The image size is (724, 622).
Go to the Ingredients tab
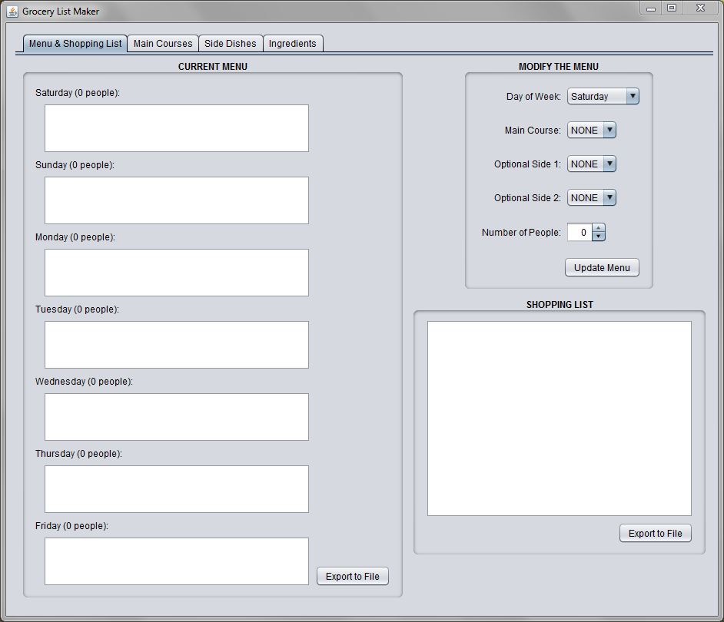[x=292, y=44]
